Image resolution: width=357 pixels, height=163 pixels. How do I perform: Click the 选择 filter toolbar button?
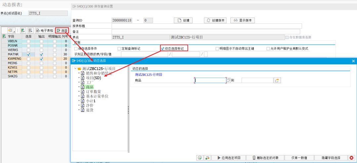point(62,30)
